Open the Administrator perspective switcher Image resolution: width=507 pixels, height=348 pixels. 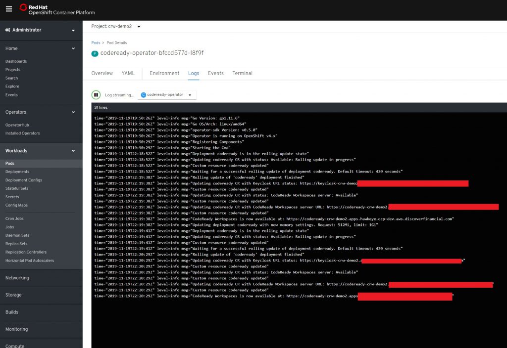(x=41, y=30)
